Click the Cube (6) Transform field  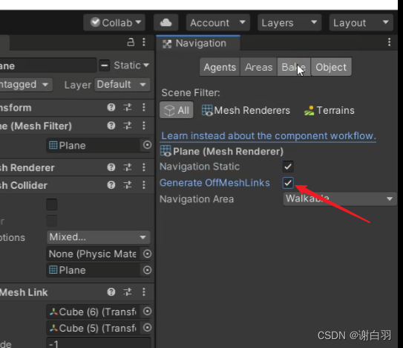94,312
